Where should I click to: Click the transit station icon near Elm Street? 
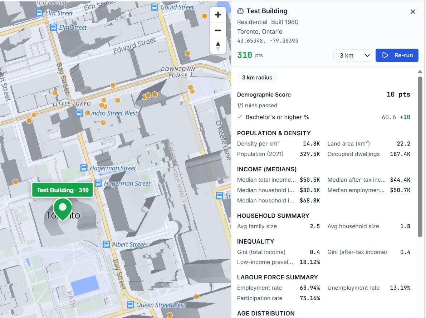pos(39,13)
